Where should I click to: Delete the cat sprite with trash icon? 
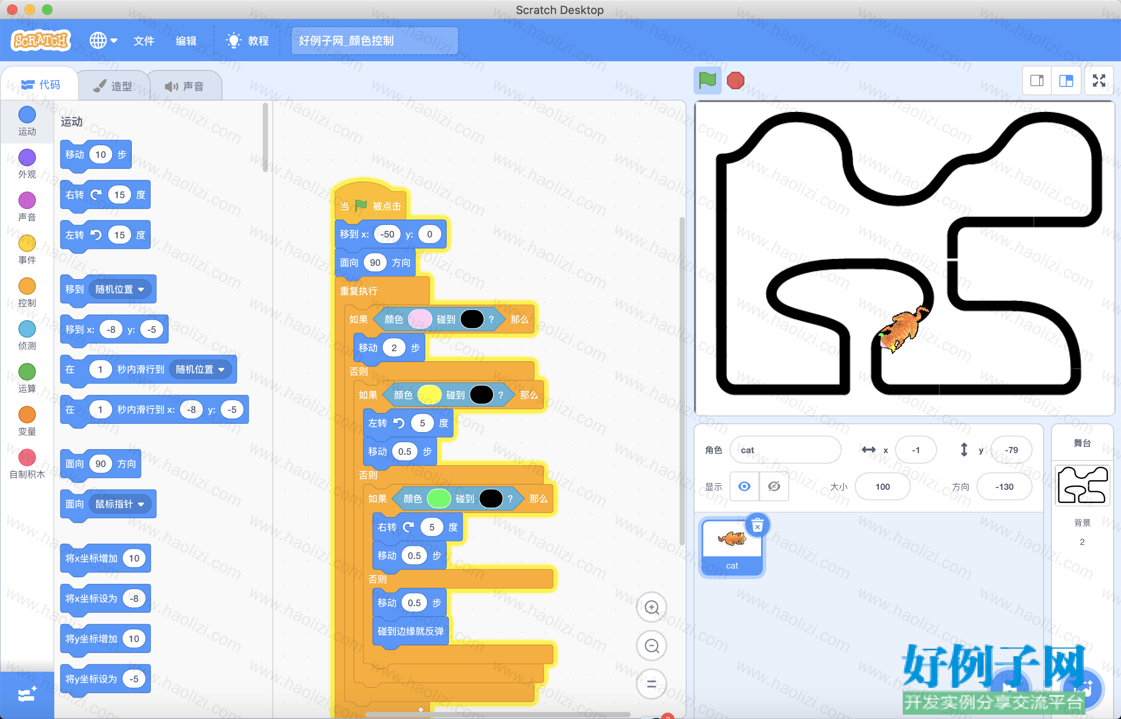(x=757, y=525)
